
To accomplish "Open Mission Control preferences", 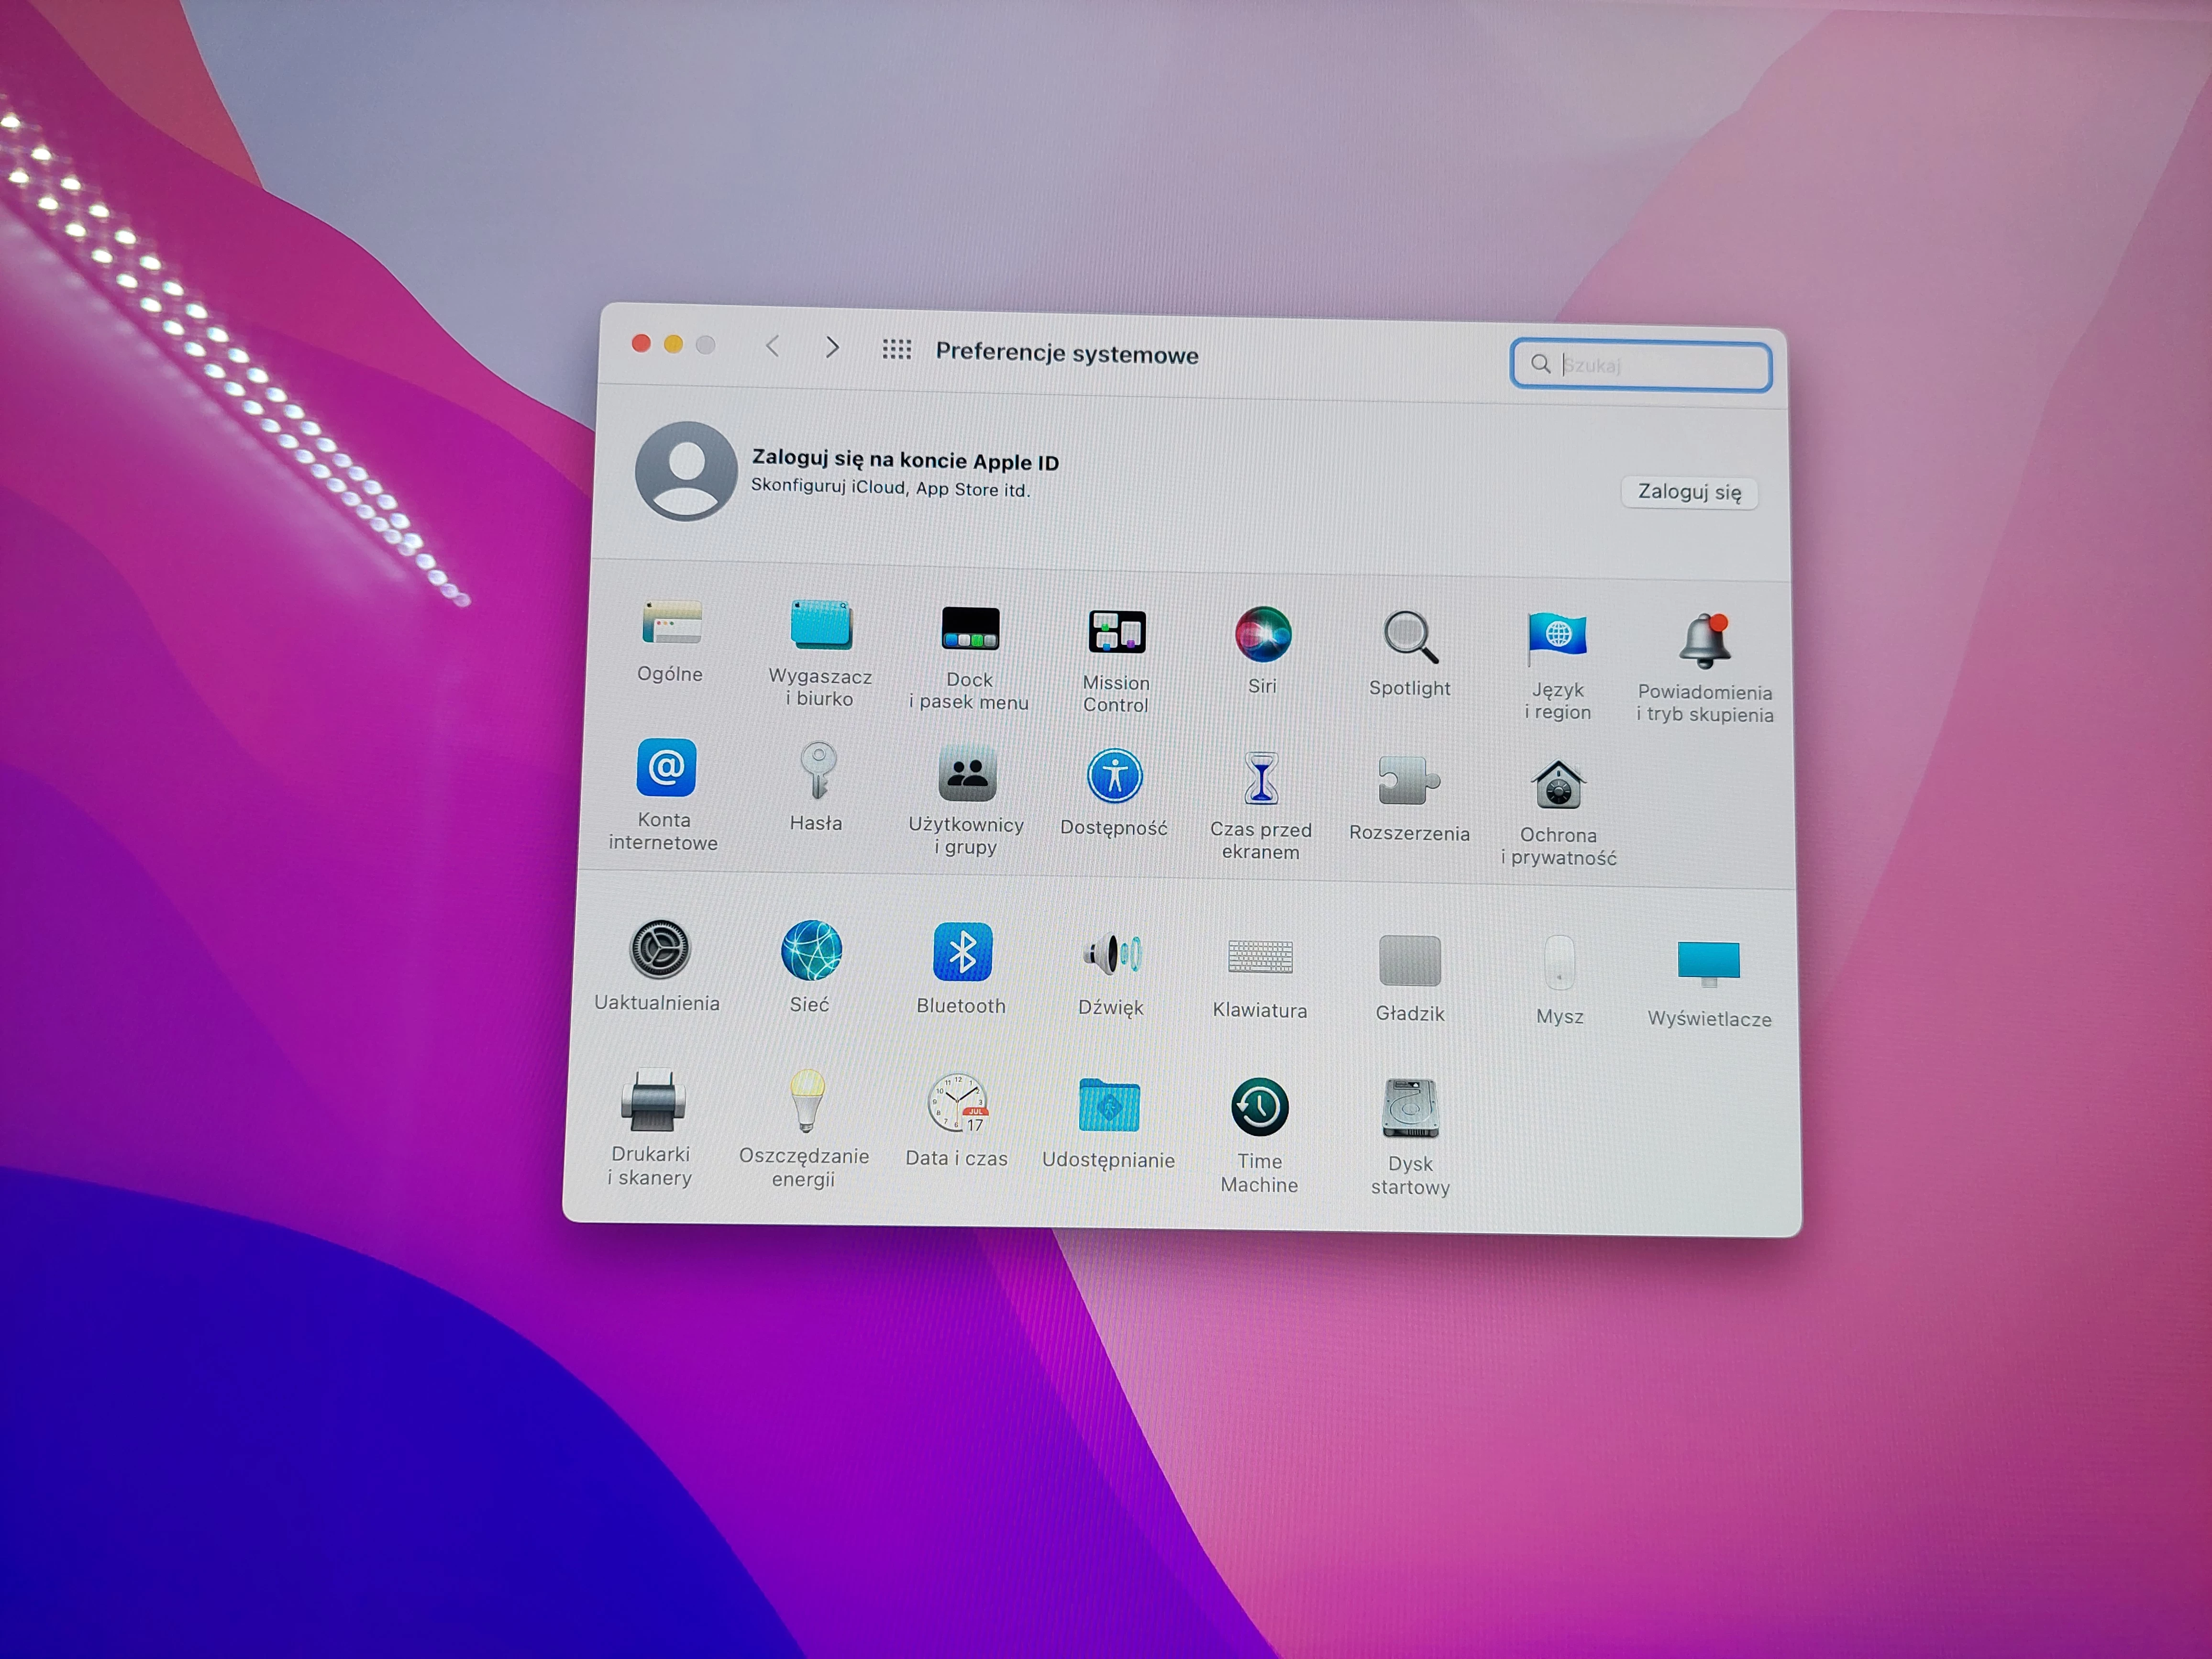I will pos(1117,631).
